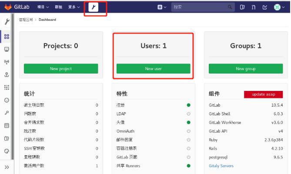This screenshot has width=291, height=174.
Task: Click the GitLab 页面 power-off status icon
Action: point(188,157)
